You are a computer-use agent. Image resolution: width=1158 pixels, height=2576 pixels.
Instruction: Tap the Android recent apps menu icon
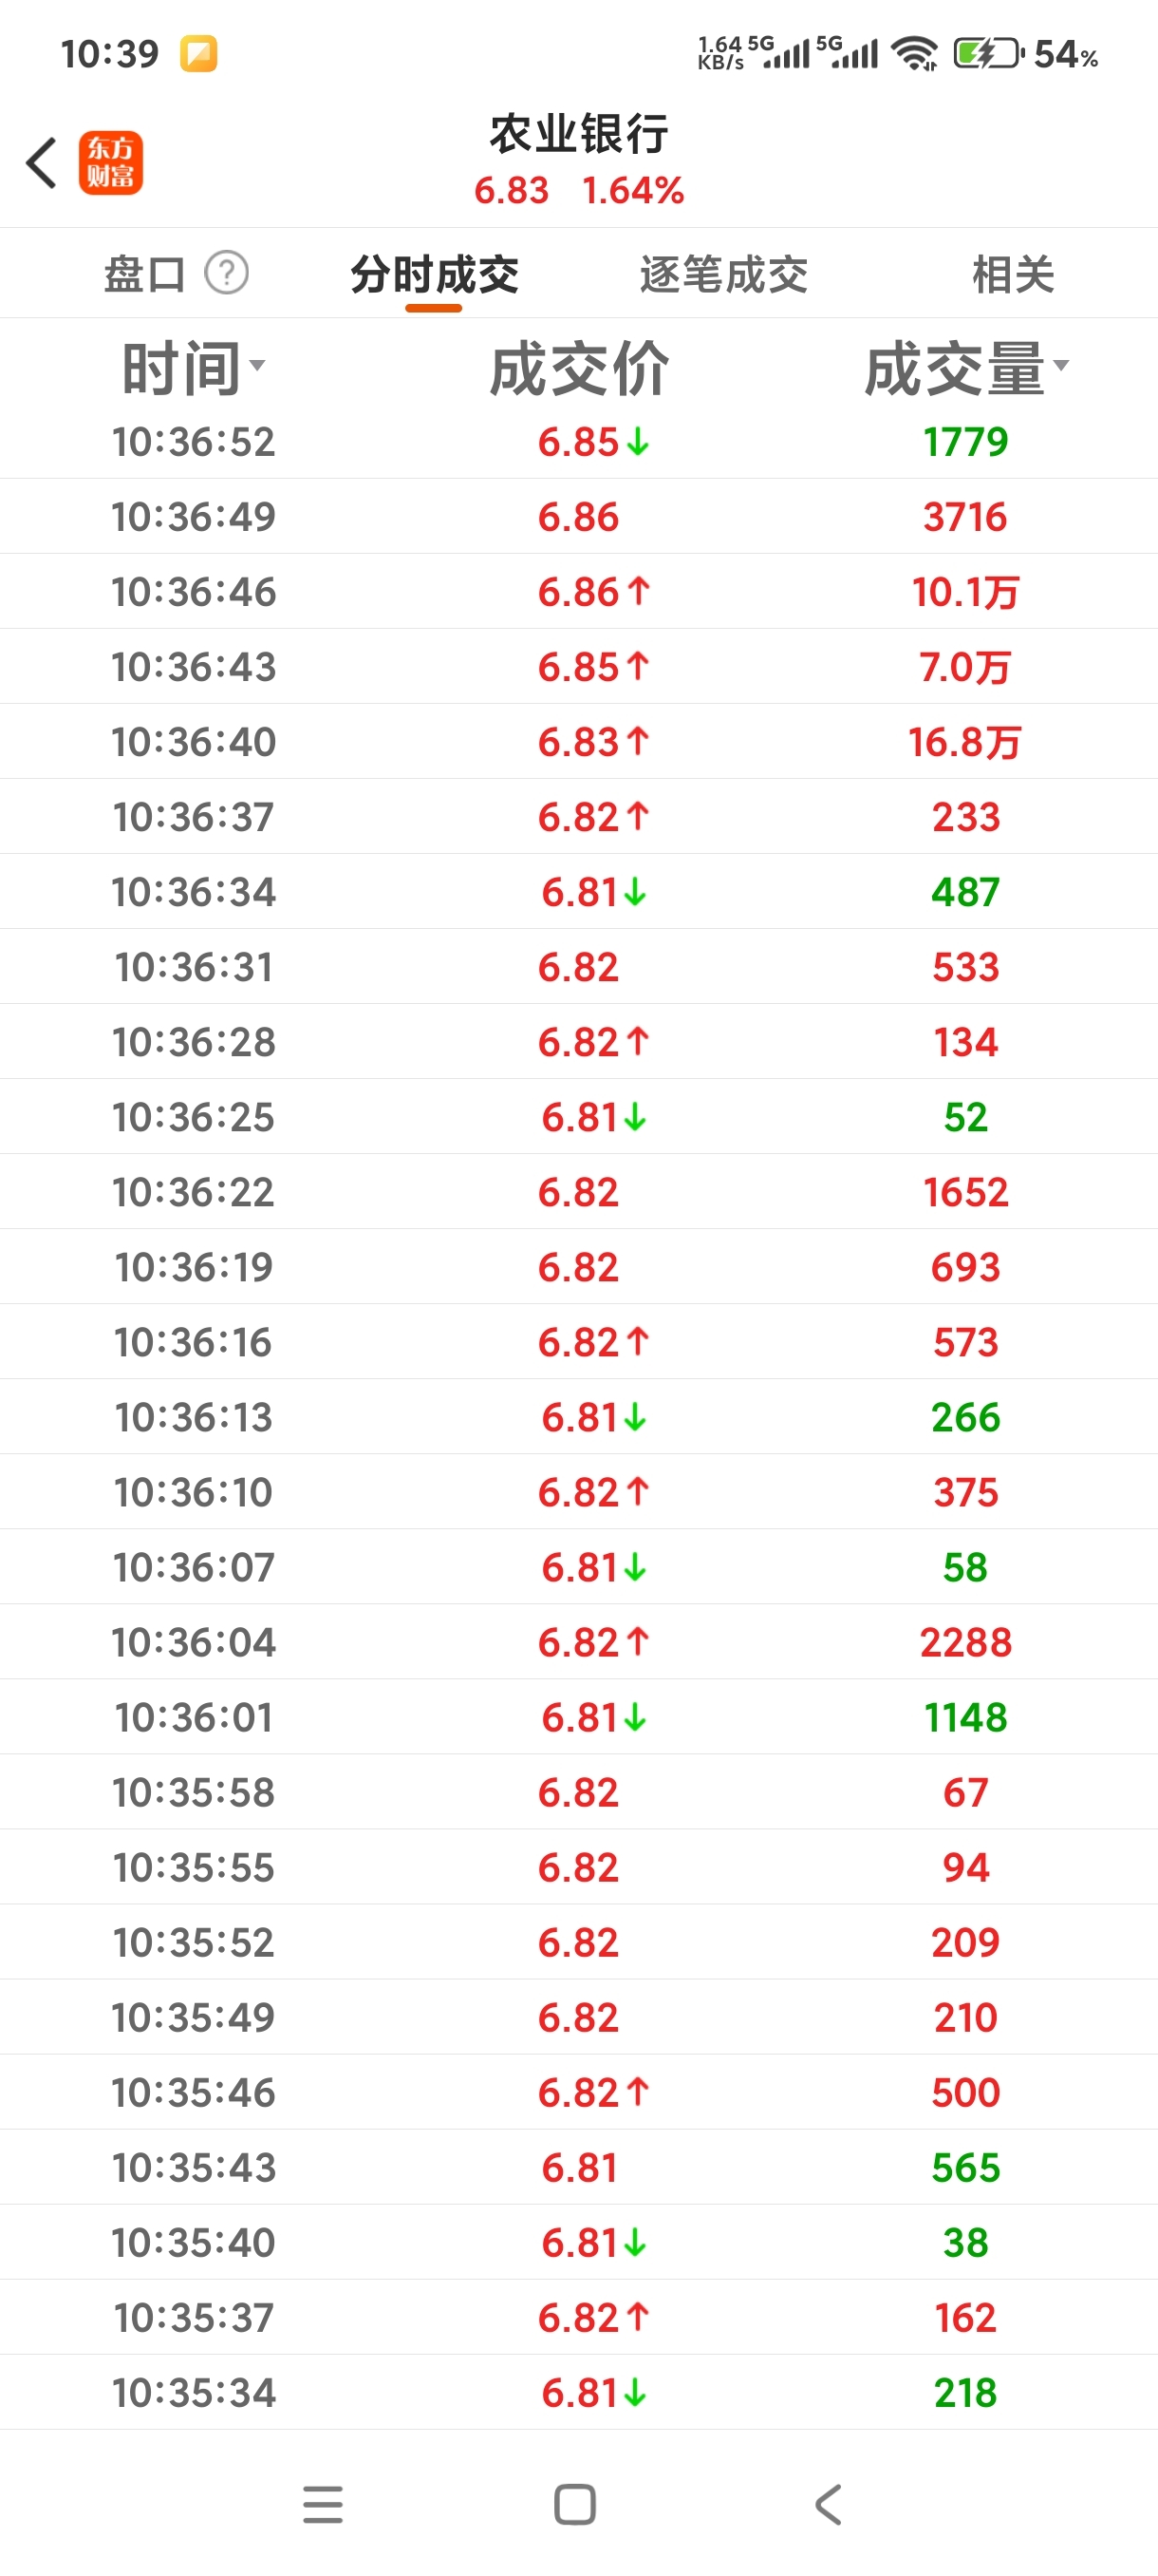click(323, 2504)
